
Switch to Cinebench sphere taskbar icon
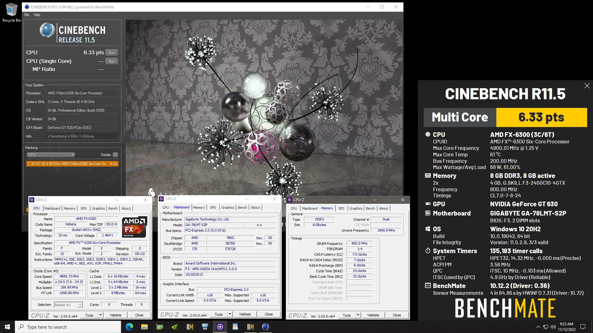coord(265,327)
